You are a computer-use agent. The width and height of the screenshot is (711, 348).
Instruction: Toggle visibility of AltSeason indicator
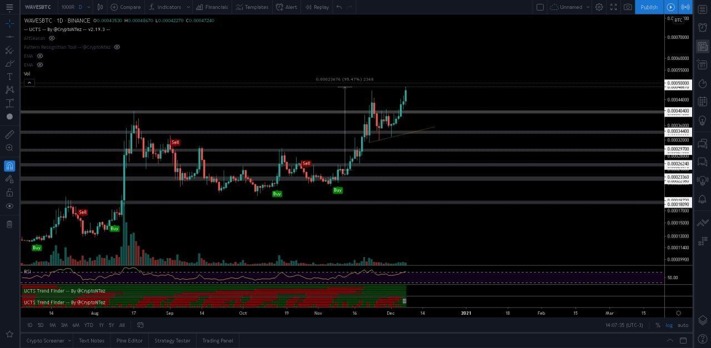[x=52, y=38]
